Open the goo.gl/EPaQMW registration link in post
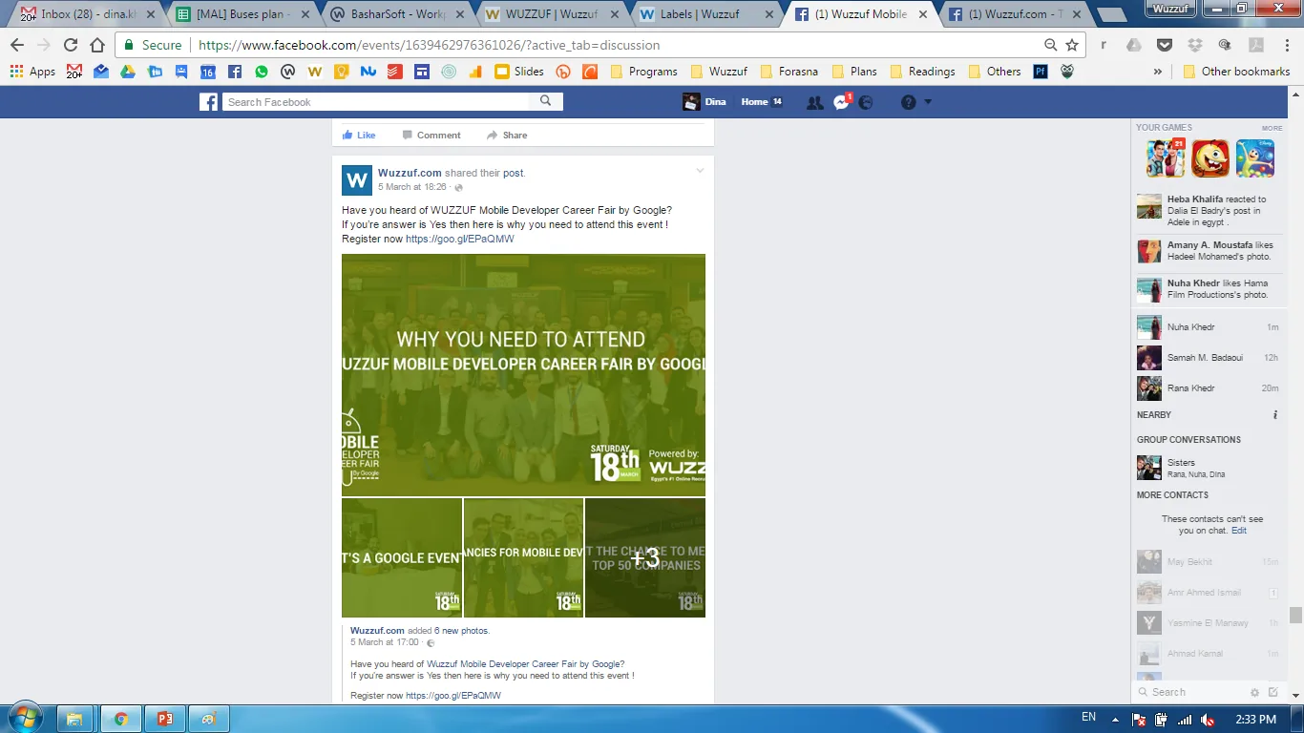1304x733 pixels. [x=459, y=239]
